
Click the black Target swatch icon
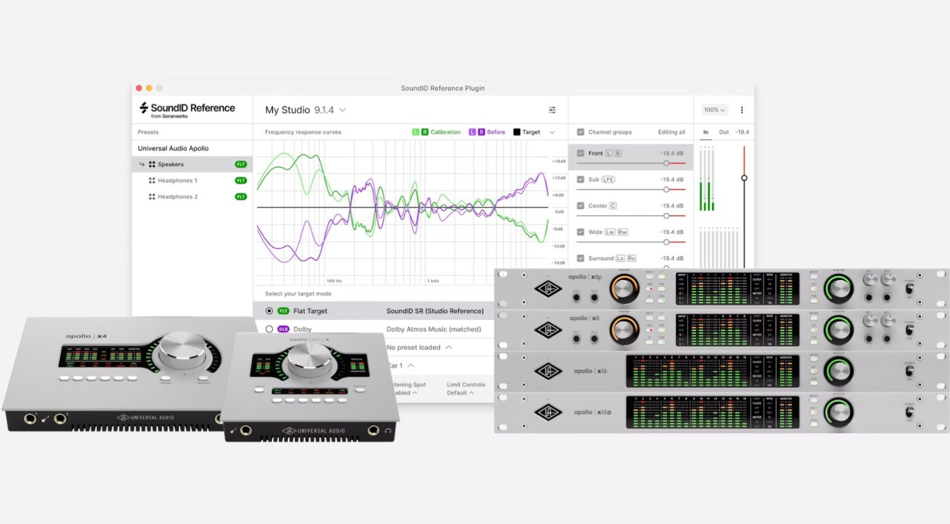tap(516, 132)
